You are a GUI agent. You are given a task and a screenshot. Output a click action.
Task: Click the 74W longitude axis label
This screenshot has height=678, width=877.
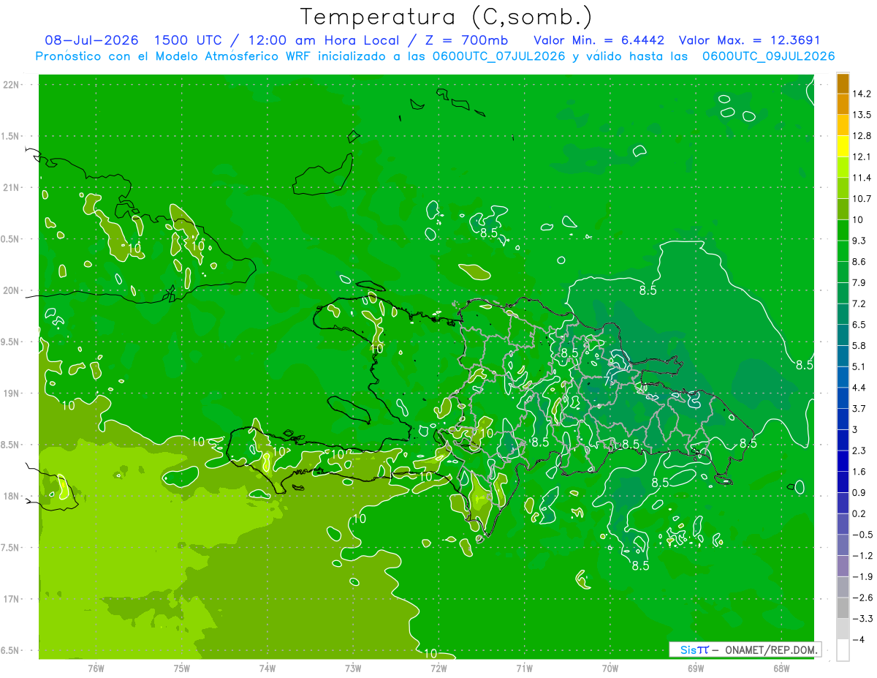coord(267,668)
